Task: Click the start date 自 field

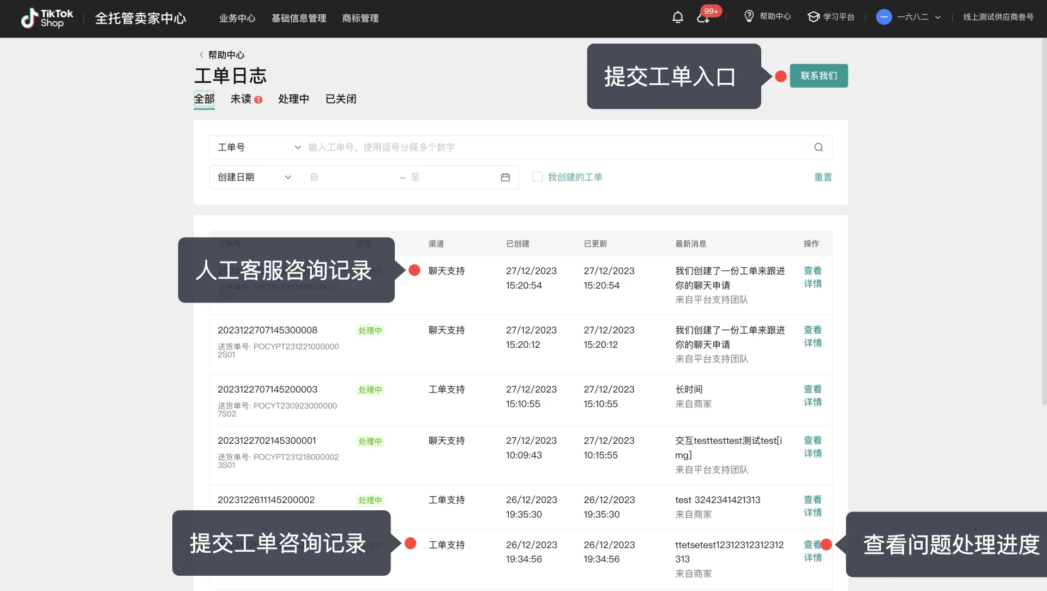Action: (x=352, y=177)
